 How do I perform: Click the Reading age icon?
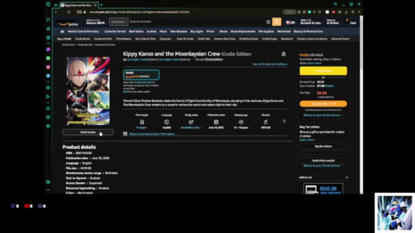[x=241, y=122]
